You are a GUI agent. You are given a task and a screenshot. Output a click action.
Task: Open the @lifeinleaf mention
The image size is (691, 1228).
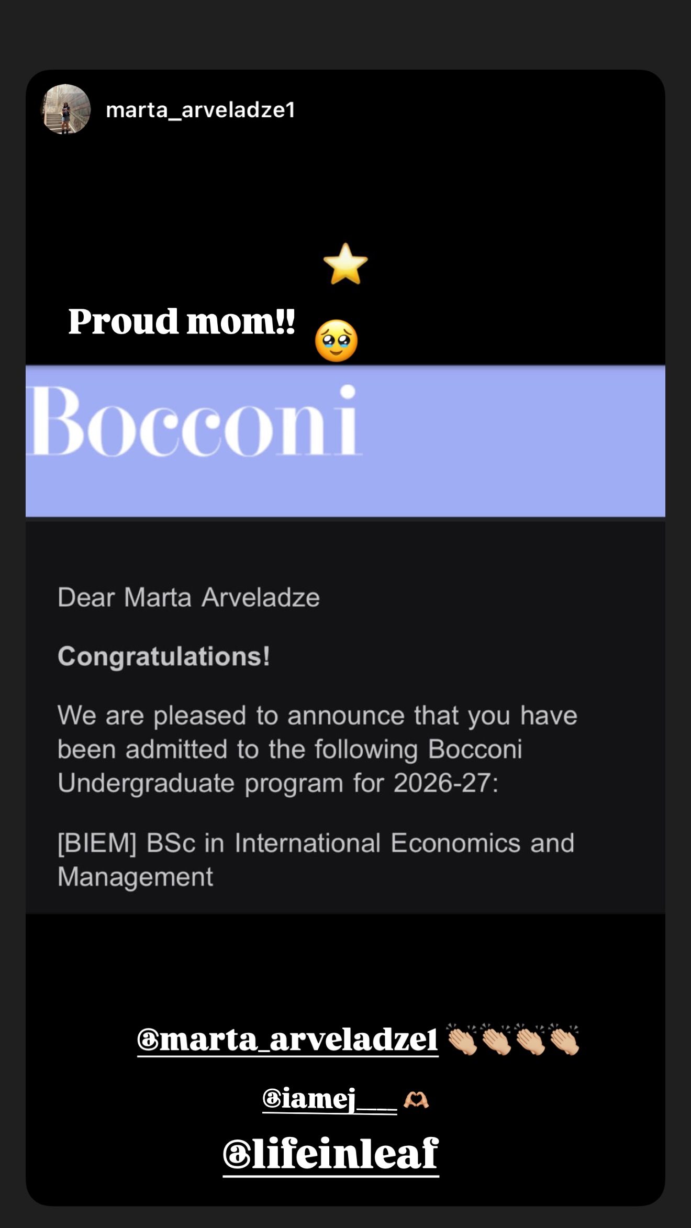click(330, 1154)
